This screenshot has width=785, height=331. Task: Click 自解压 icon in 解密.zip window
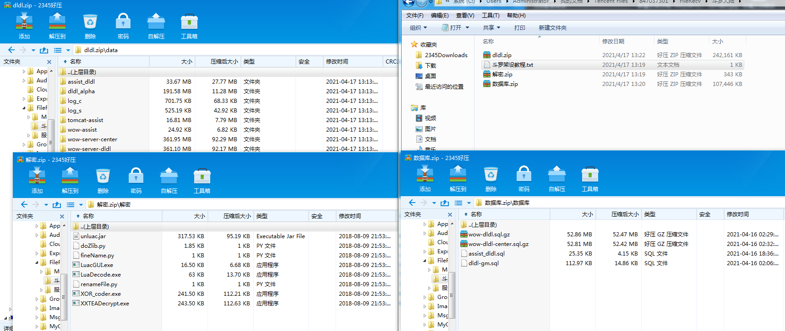169,176
